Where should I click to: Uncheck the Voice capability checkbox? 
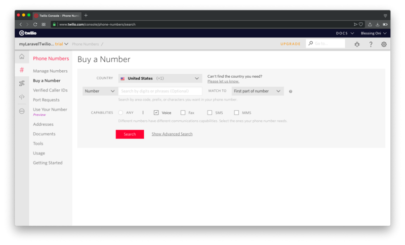point(156,113)
